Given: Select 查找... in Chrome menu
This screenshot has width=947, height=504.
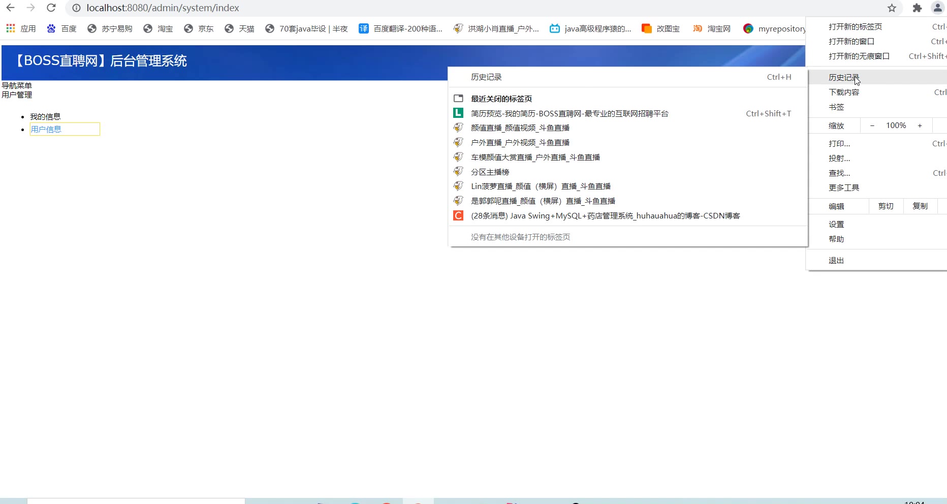Looking at the screenshot, I should click(x=876, y=173).
